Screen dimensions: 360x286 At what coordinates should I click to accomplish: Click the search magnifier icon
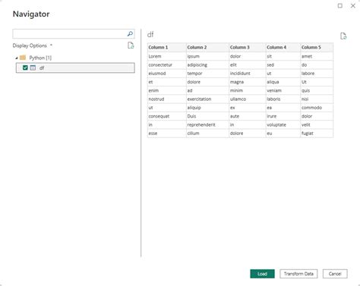coord(130,33)
